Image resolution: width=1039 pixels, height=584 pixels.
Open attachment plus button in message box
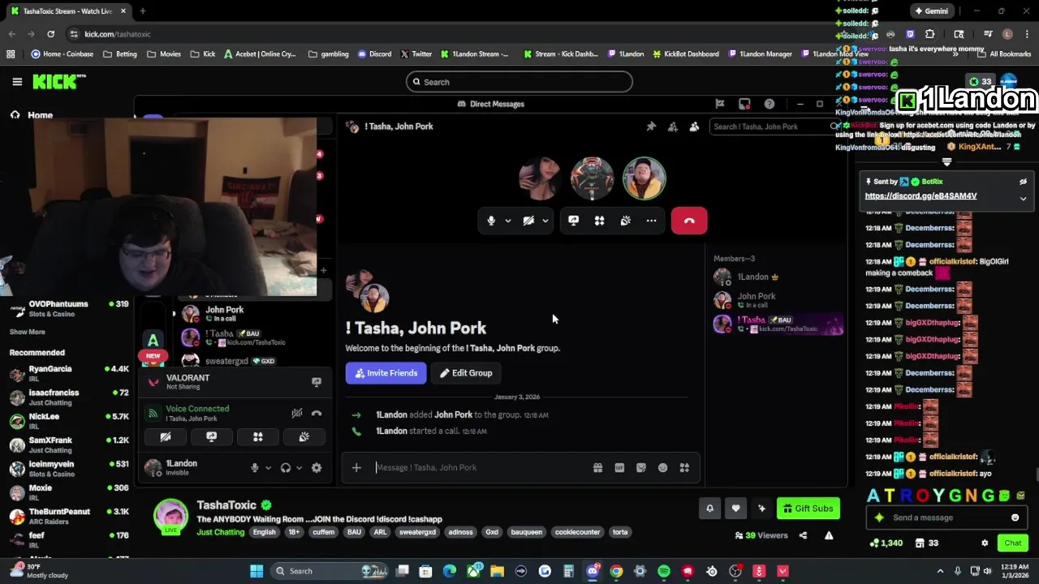pos(356,467)
